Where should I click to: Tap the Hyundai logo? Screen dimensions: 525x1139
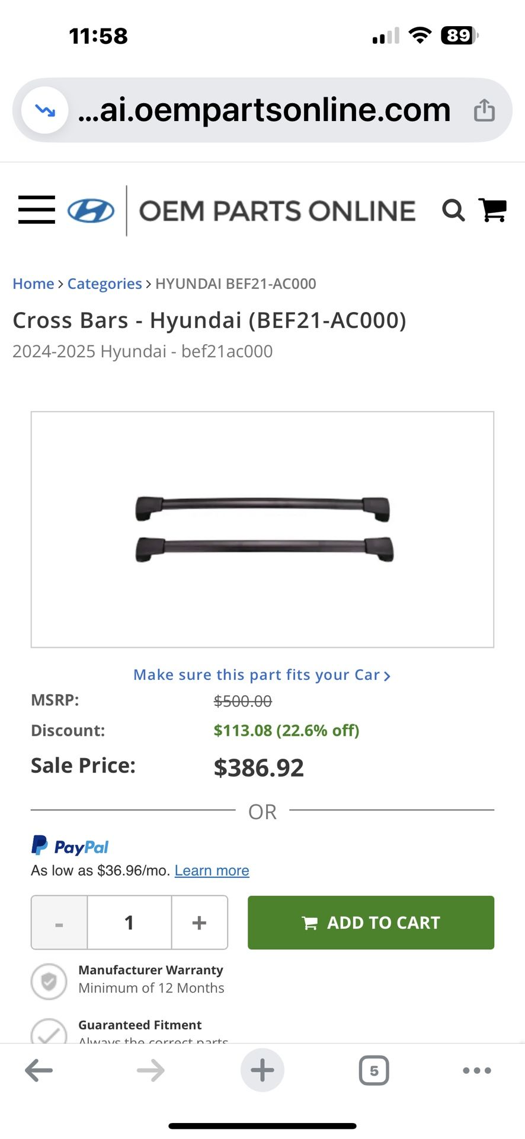point(91,211)
